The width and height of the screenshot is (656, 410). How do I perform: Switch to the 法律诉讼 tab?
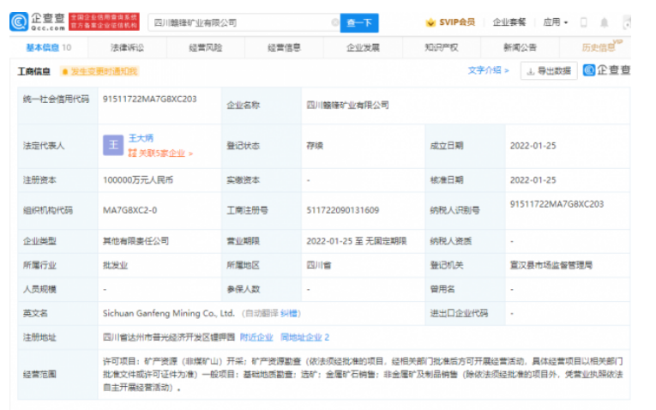coord(127,48)
